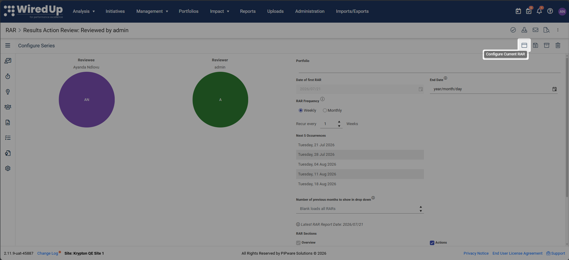Screen dimensions: 569x260
Task: Select the Monthly frequency radio button
Action: coord(325,110)
